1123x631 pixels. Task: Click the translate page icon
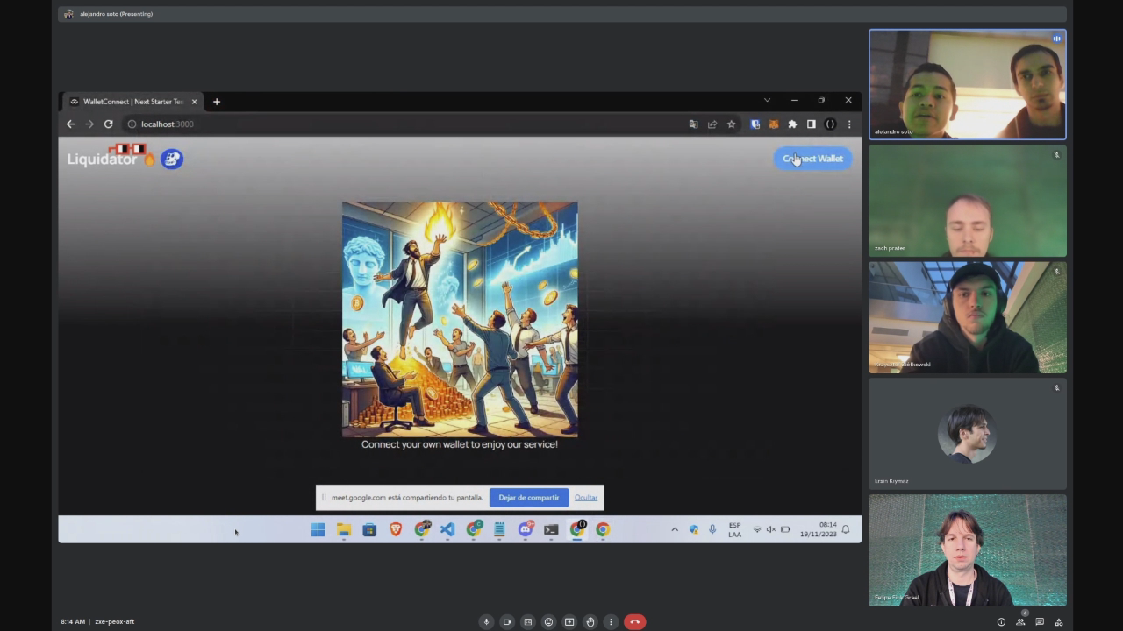click(x=693, y=124)
